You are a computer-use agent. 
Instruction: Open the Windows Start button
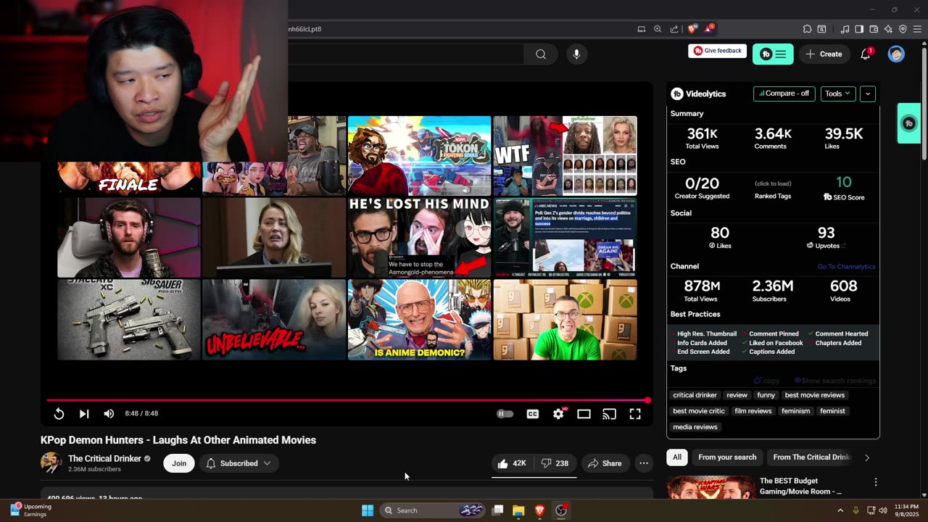click(368, 510)
